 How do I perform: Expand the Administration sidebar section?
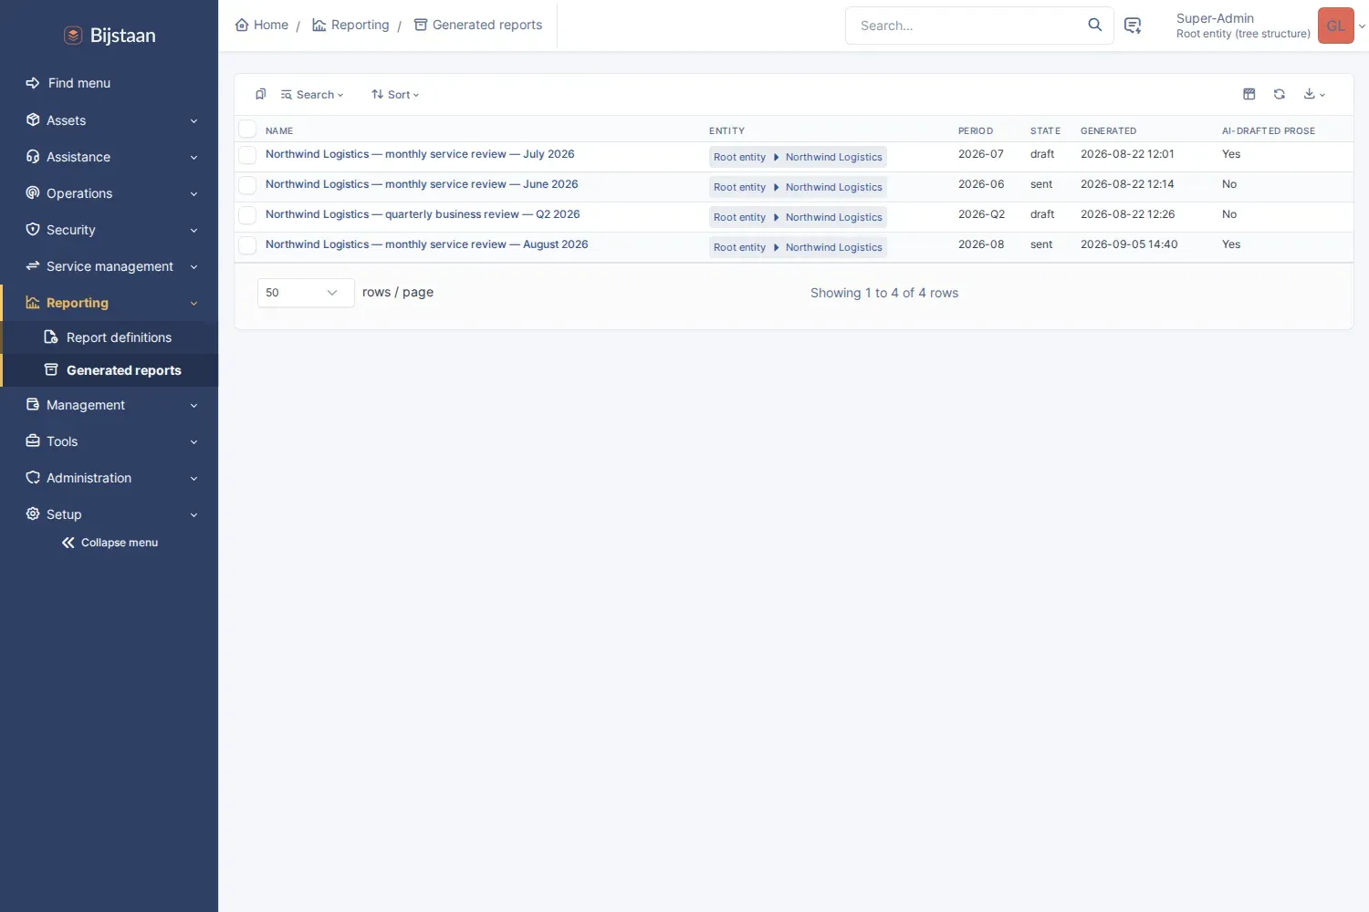coord(110,478)
